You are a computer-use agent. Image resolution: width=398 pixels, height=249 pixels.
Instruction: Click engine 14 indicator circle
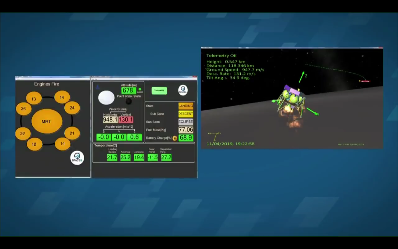pos(62,97)
